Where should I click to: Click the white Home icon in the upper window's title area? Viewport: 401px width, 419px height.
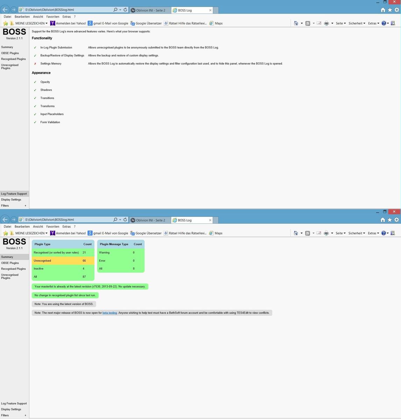click(x=383, y=10)
